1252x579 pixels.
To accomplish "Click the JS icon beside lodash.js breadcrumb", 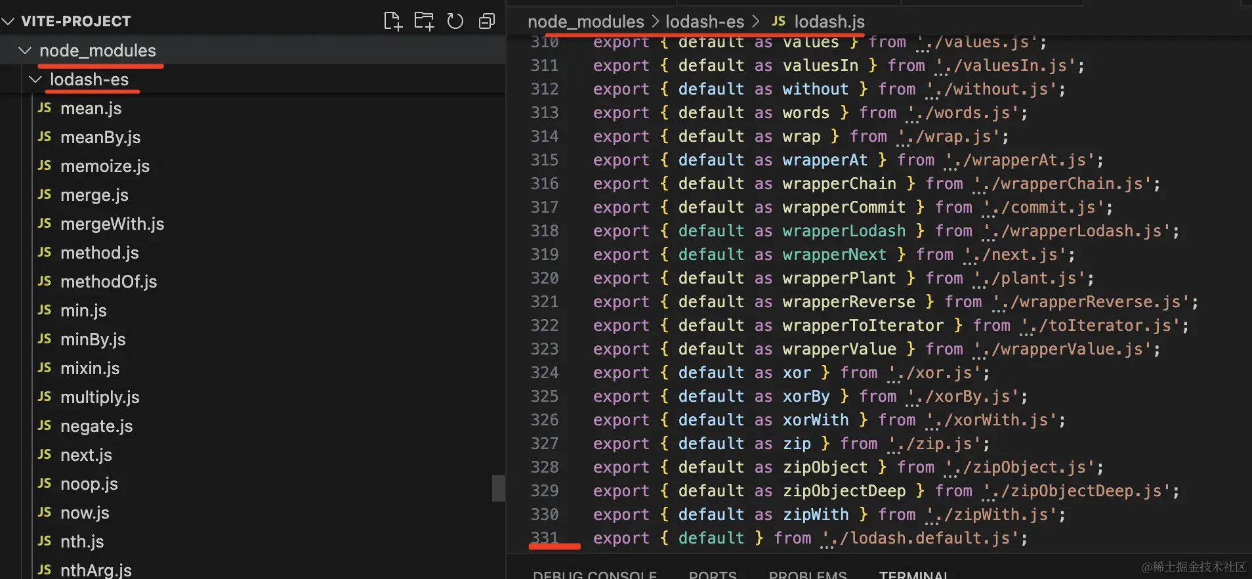I will [x=779, y=21].
